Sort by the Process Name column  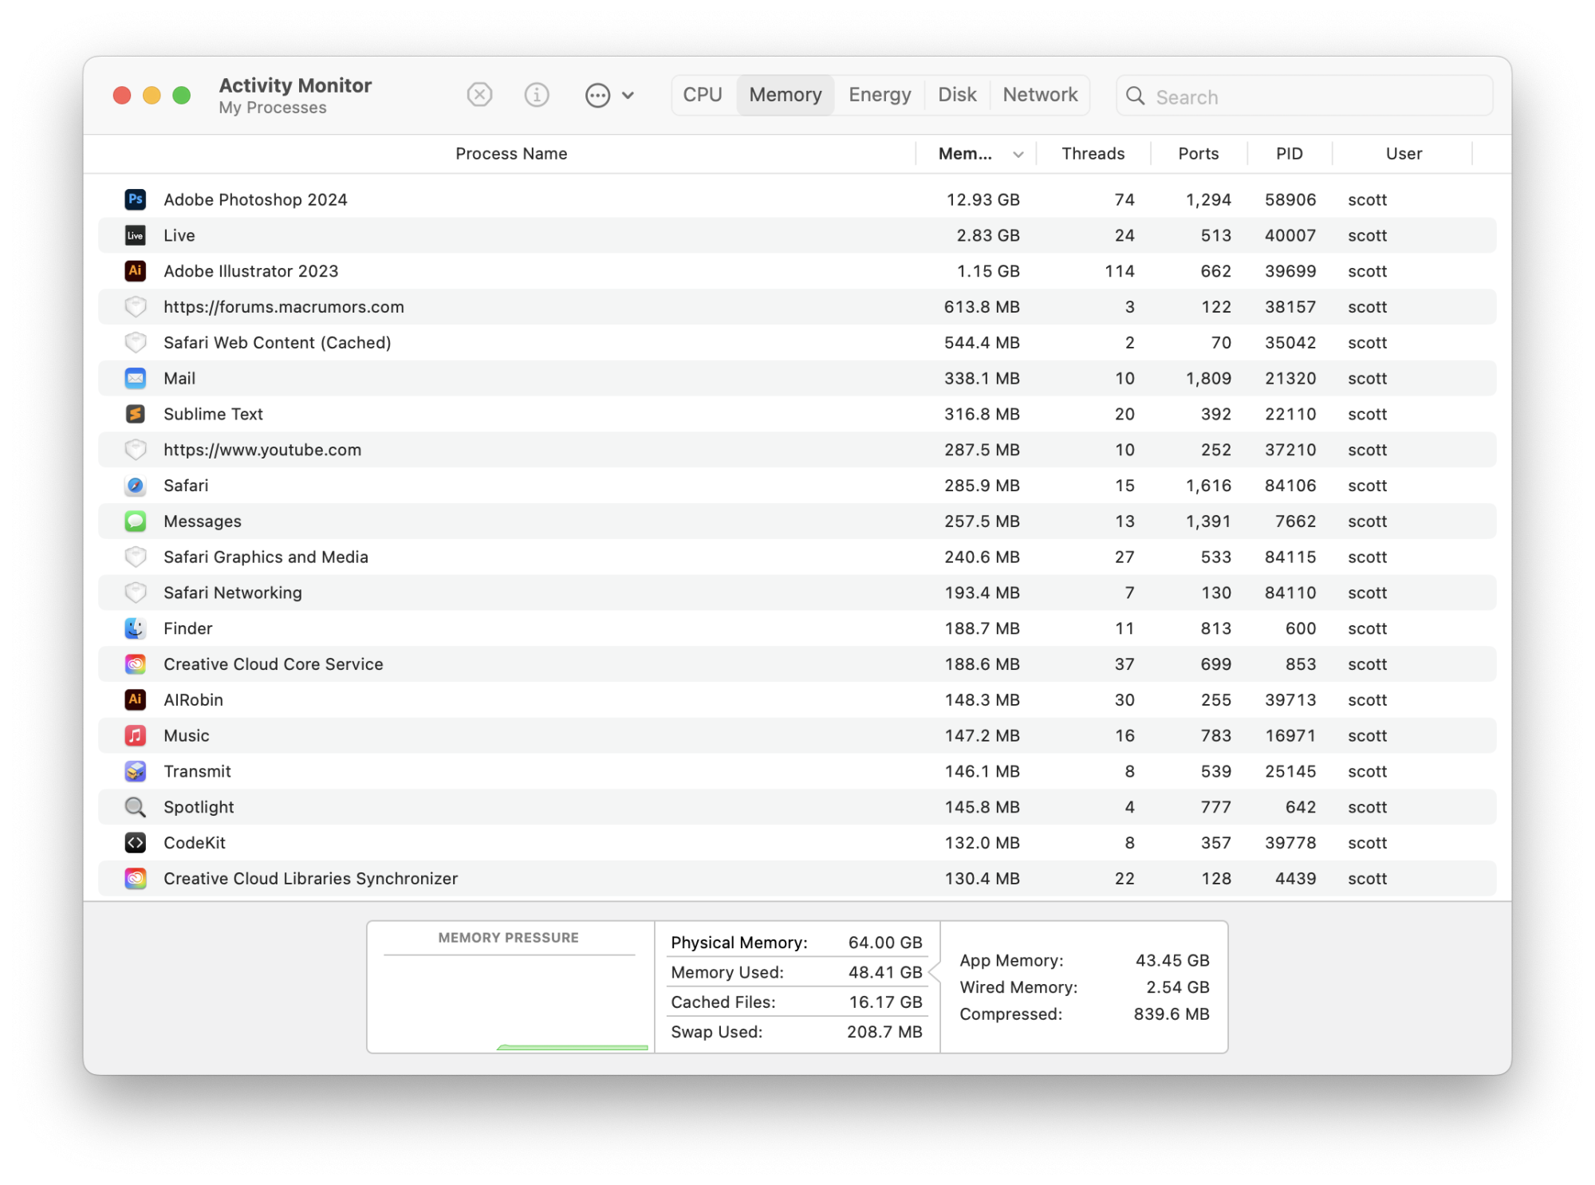tap(511, 154)
